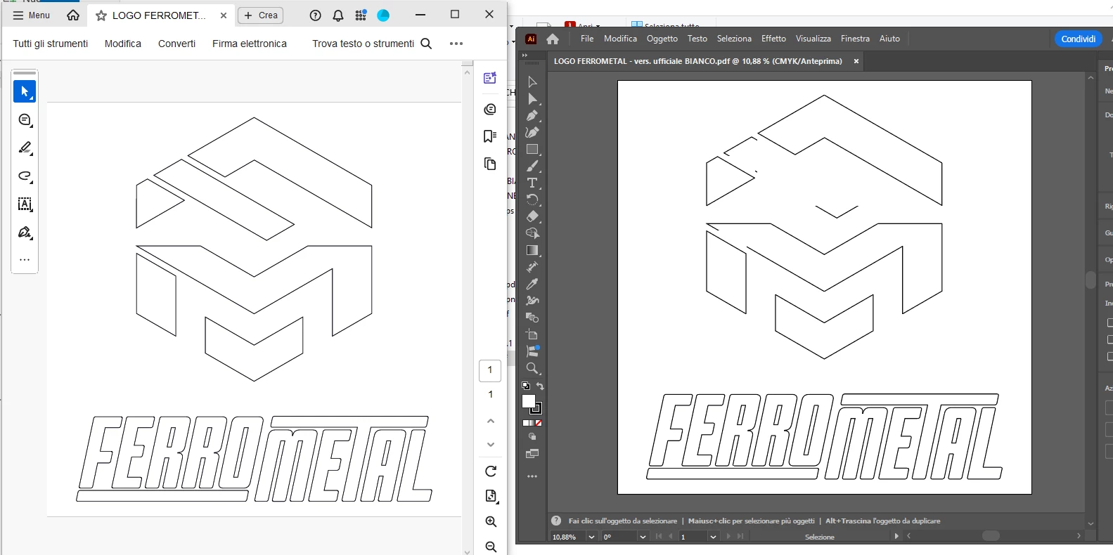This screenshot has width=1113, height=555.
Task: Open the Illustrator Visualizza menu
Action: pos(813,39)
